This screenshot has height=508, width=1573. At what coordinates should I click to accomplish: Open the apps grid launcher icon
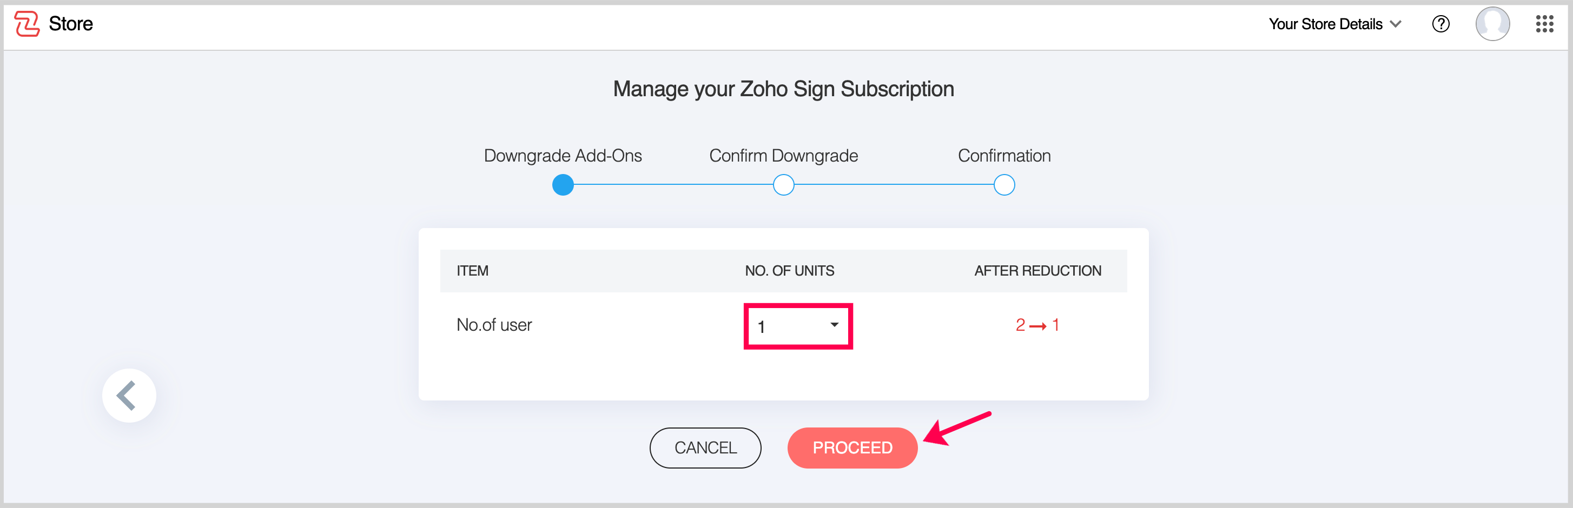(x=1544, y=24)
